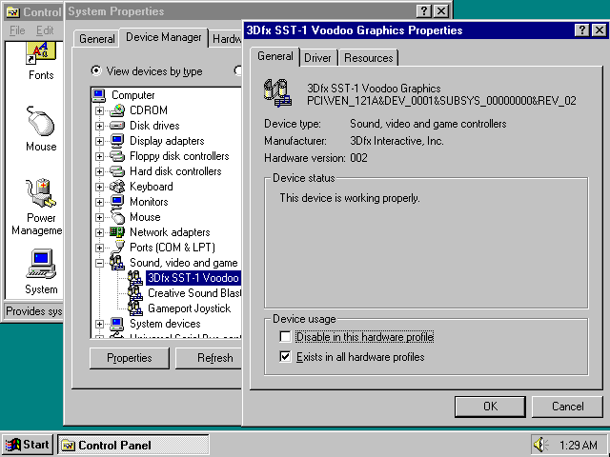Image resolution: width=610 pixels, height=457 pixels.
Task: Expand the Floppy disk controllers branch
Action: tap(99, 156)
